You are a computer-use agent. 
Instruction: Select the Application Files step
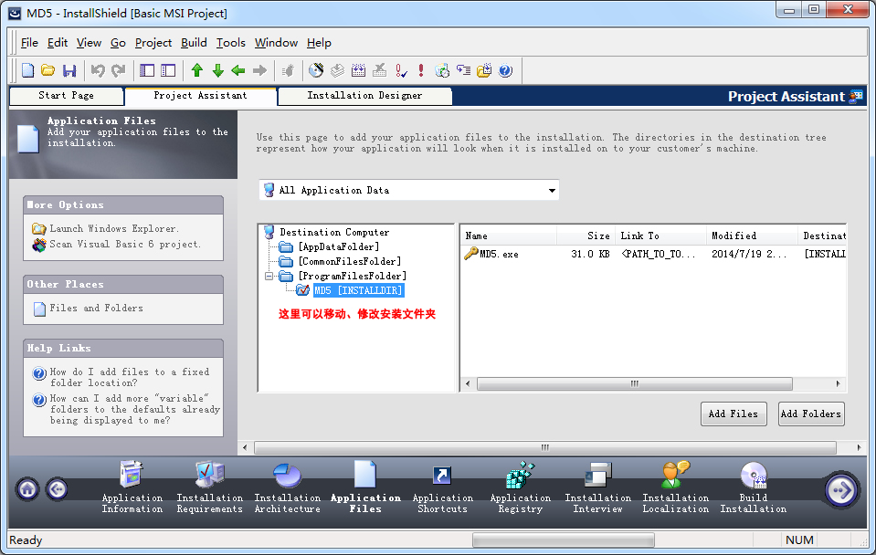[x=365, y=487]
